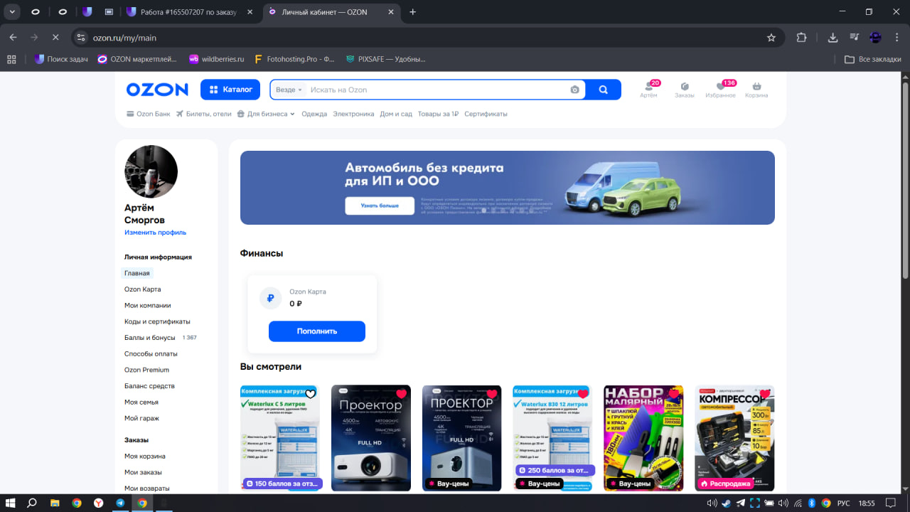This screenshot has width=910, height=512.
Task: Open Товары за 1₽ section
Action: (438, 114)
